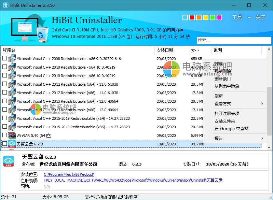Image resolution: width=273 pixels, height=200 pixels.
Task: Click icon of Visual C++ 2012 (x64) 11.0.61030
Action: coord(12,84)
